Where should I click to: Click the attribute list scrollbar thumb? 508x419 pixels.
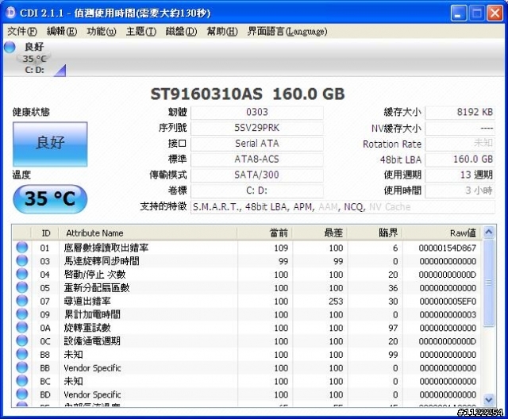point(489,283)
